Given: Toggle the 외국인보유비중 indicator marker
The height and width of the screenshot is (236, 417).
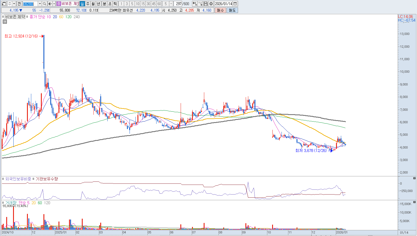Looking at the screenshot, I should [3, 179].
